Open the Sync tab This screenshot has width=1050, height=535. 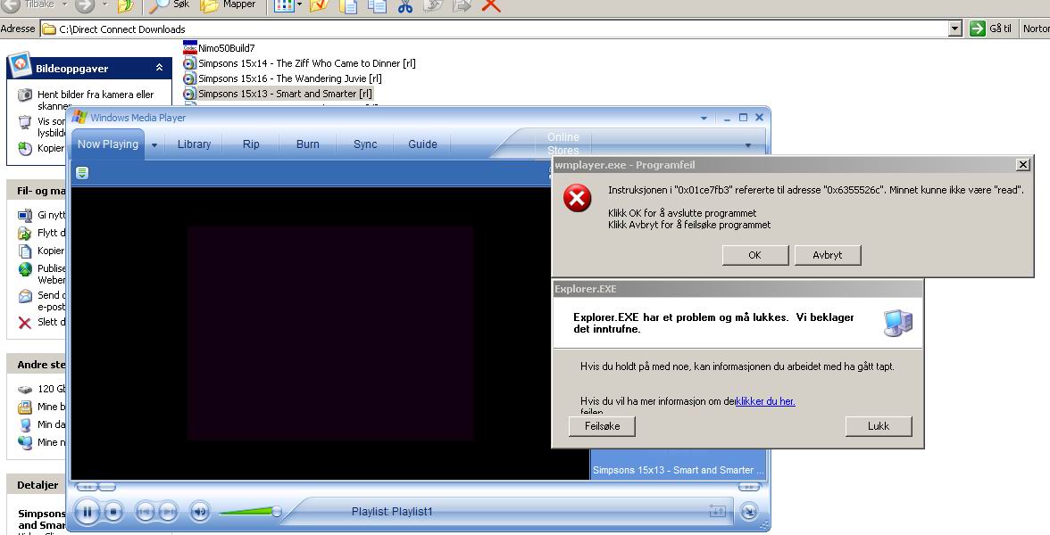(x=366, y=144)
